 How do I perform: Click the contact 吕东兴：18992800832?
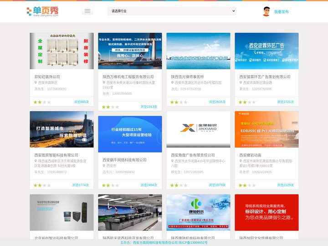pyautogui.click(x=119, y=172)
